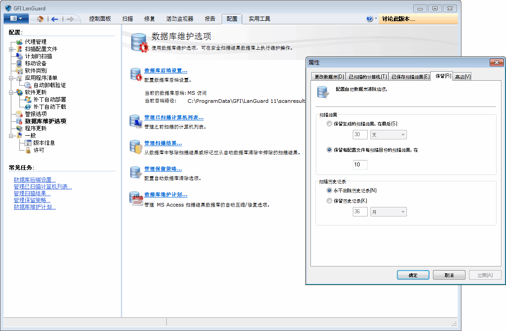
Task: Click the days field showing 30
Action: (360, 135)
